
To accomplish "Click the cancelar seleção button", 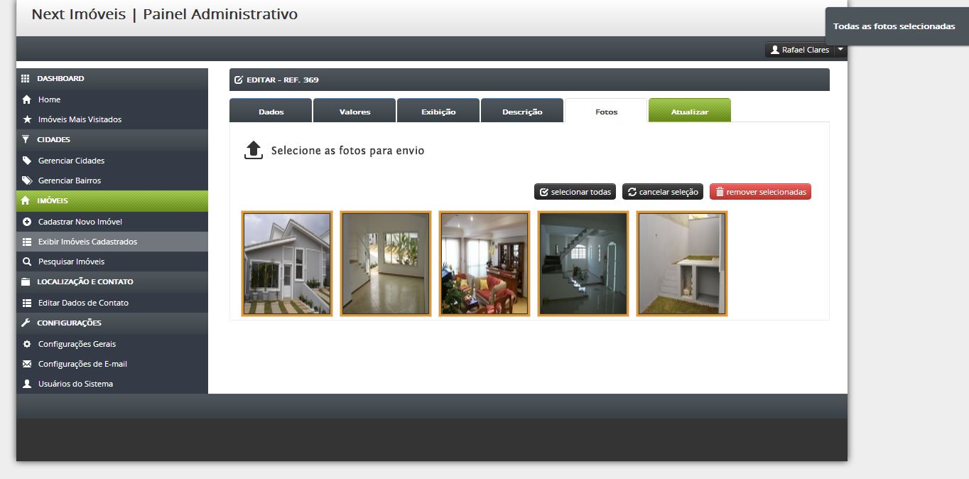I will (x=663, y=192).
